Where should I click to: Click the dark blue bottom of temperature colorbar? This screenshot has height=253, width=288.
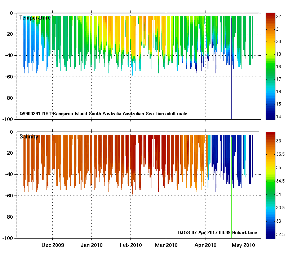pyautogui.click(x=271, y=116)
